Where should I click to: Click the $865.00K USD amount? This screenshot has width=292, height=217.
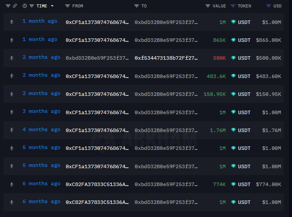268,40
